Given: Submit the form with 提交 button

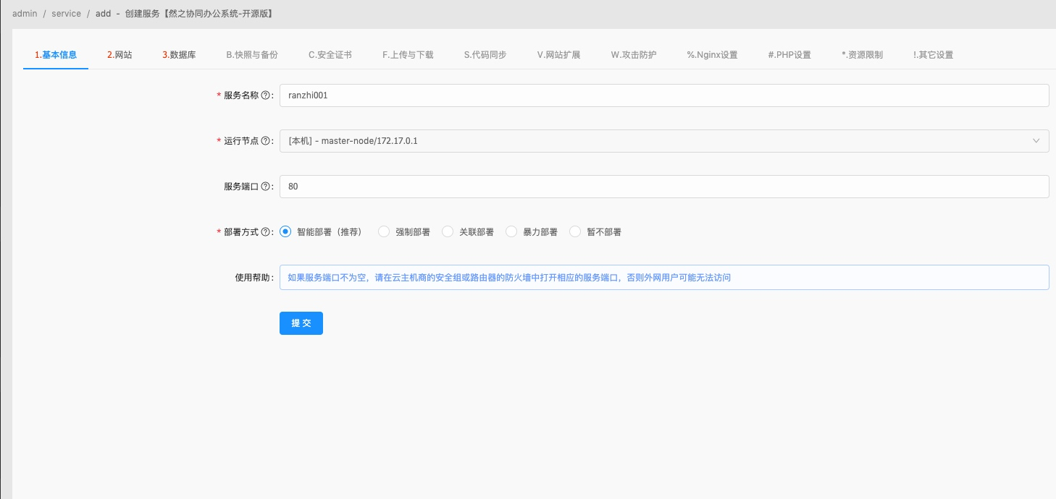Looking at the screenshot, I should pos(301,323).
